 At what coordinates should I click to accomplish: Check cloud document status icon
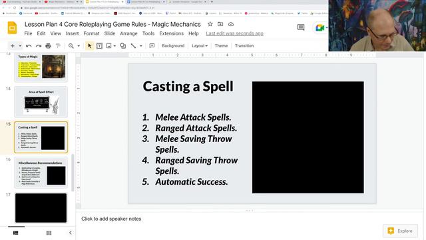(231, 24)
